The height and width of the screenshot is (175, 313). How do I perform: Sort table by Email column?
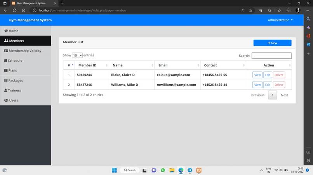pyautogui.click(x=177, y=65)
